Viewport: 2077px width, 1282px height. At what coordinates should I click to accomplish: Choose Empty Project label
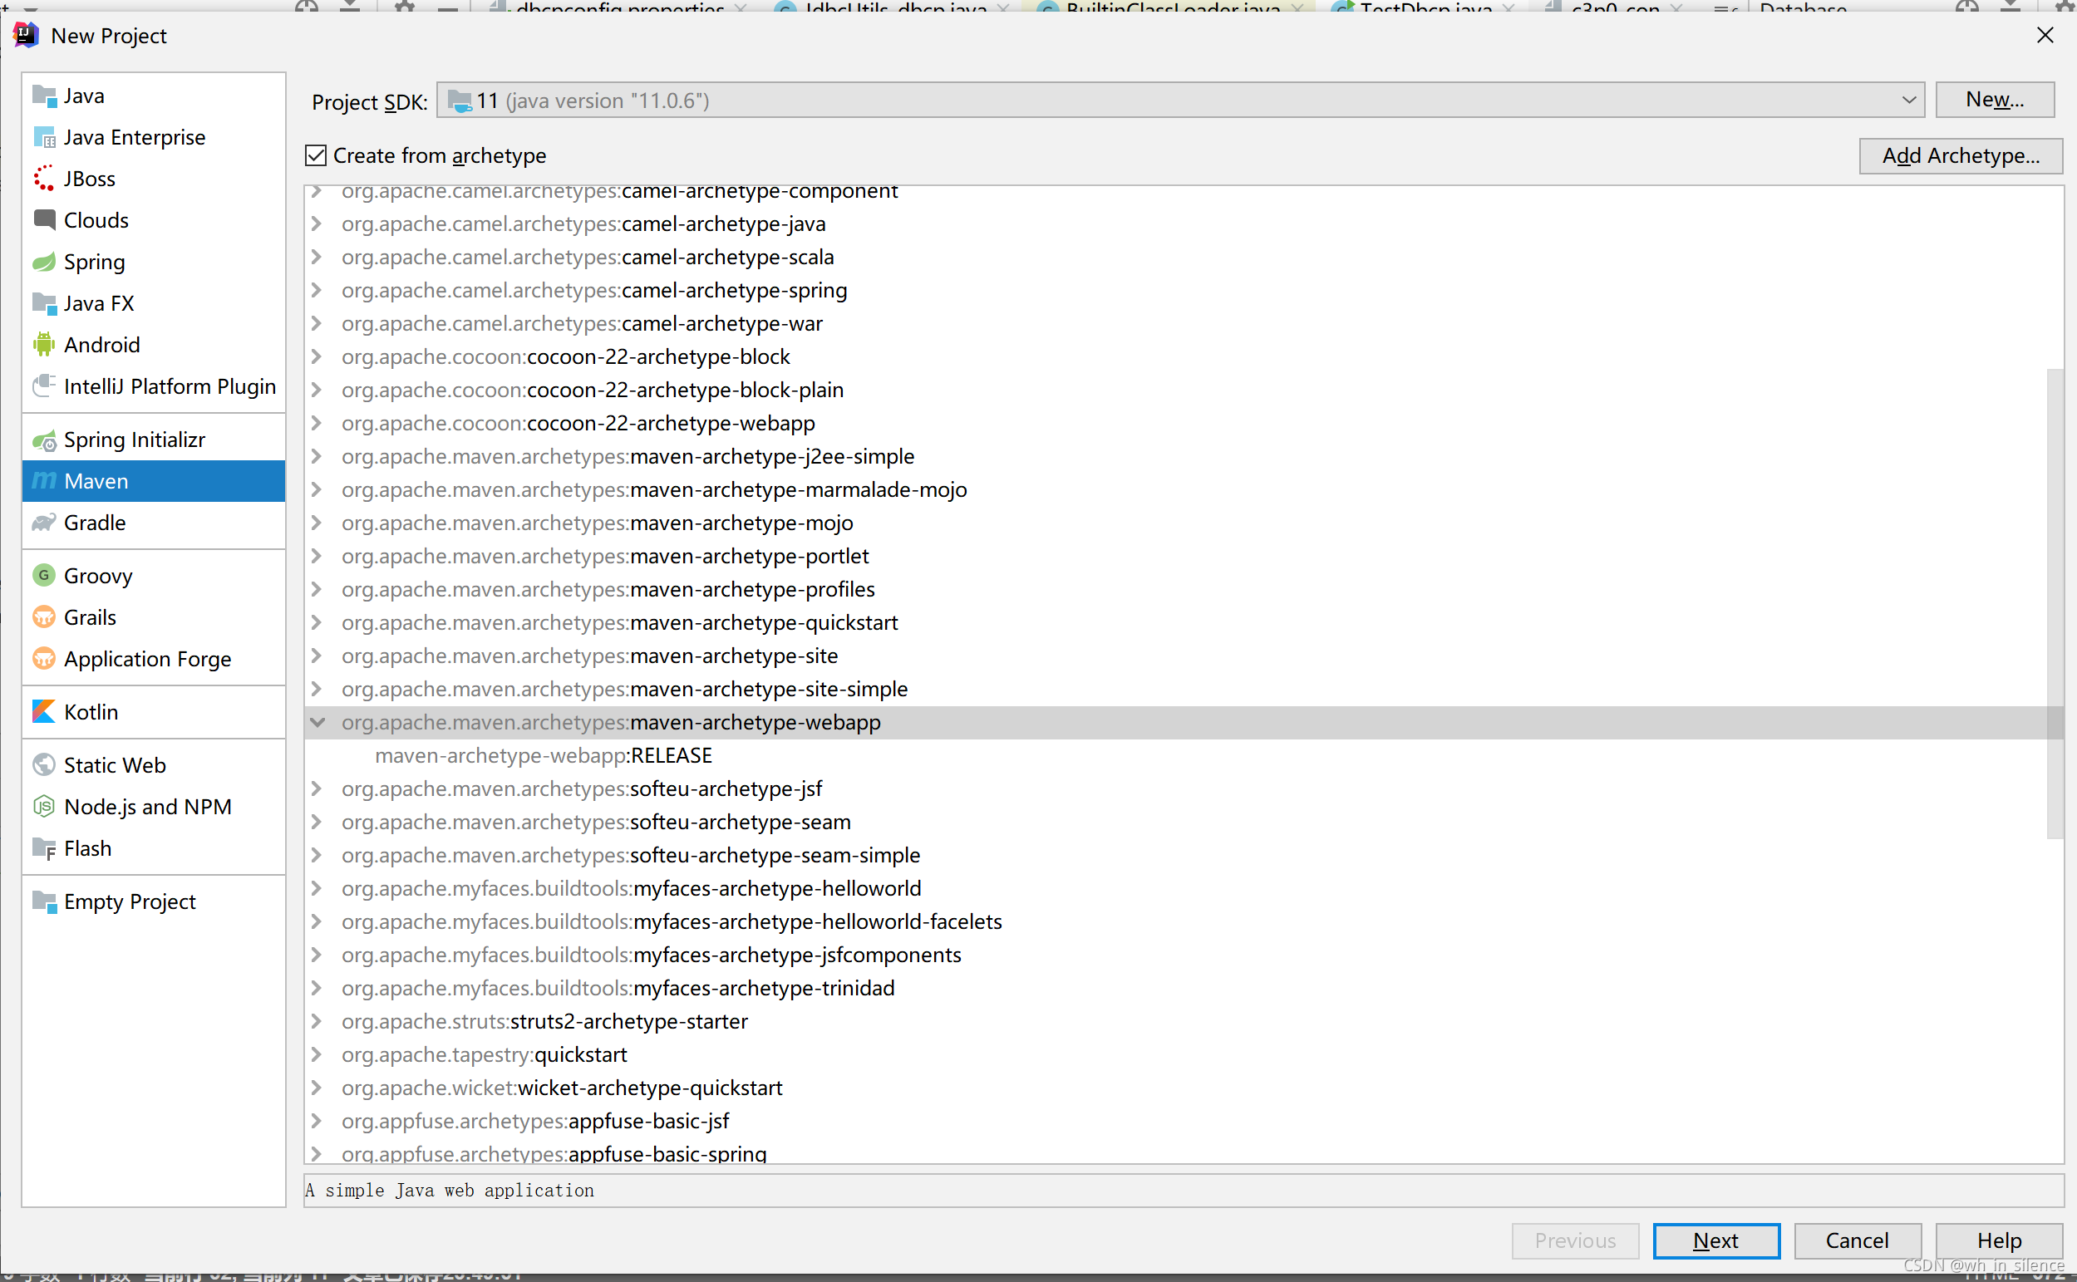(129, 901)
